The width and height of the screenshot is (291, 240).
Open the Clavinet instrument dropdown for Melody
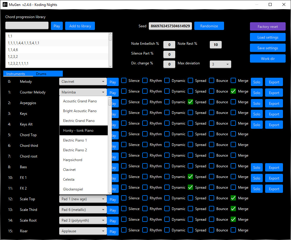(x=83, y=81)
